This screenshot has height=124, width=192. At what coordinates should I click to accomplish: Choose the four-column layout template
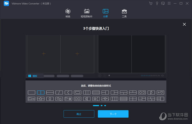(114, 99)
